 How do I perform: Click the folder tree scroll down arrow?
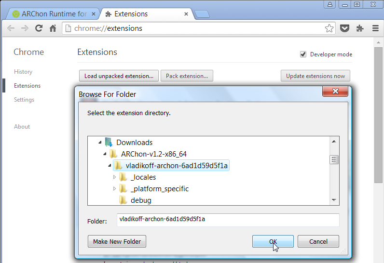[x=334, y=200]
